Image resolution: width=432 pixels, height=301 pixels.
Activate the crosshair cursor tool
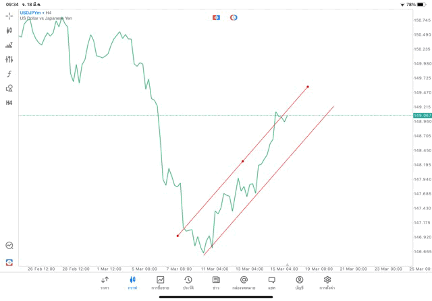coord(9,15)
